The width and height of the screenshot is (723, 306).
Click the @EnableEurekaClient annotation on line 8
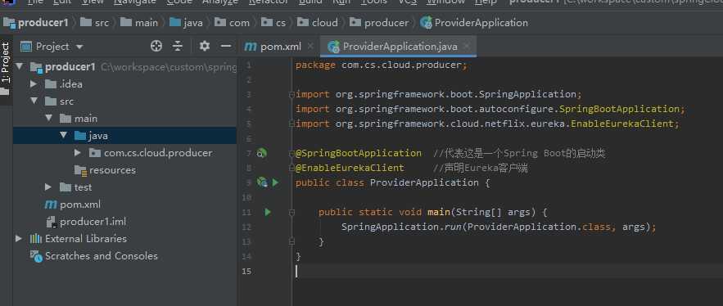[350, 169]
